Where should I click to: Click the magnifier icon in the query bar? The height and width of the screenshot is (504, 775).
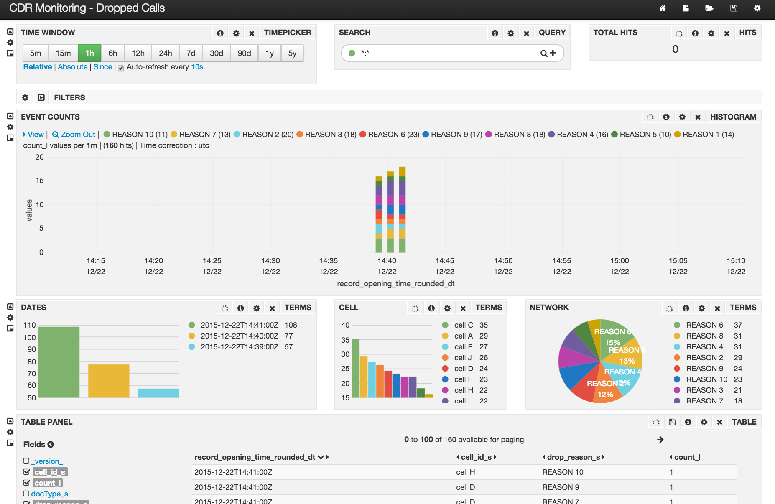tap(543, 53)
